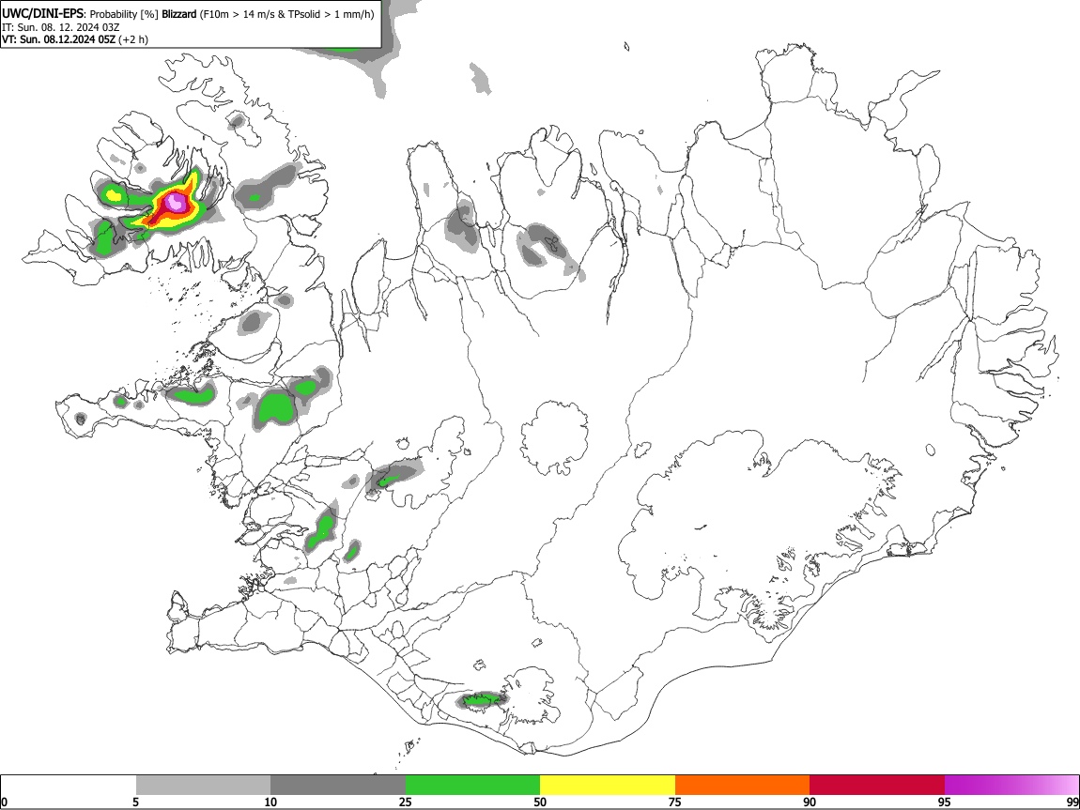Image resolution: width=1080 pixels, height=810 pixels.
Task: Click the green patch over the southern glacier
Action: 483,700
